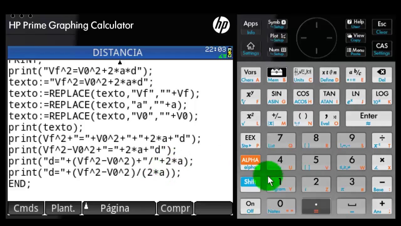Screen dimensions: 401x226
Task: Tap the Enter key
Action: (369, 119)
